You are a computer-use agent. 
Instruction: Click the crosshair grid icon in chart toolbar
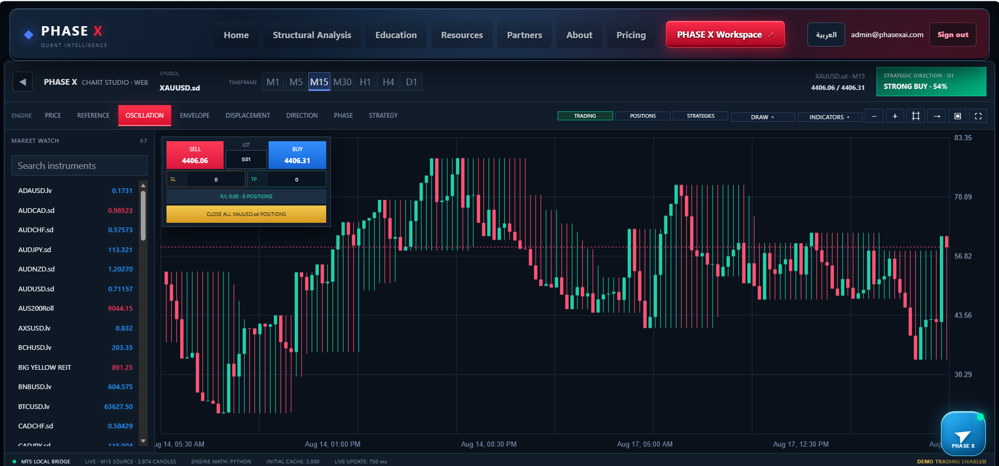(x=916, y=116)
